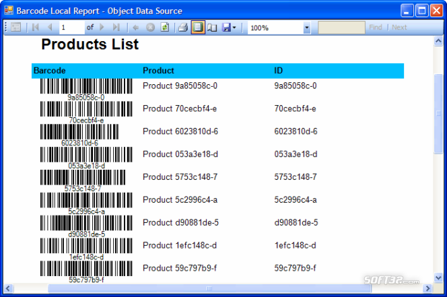Click ID cell 9a85058c-0
Image resolution: width=447 pixels, height=297 pixels.
pos(296,86)
